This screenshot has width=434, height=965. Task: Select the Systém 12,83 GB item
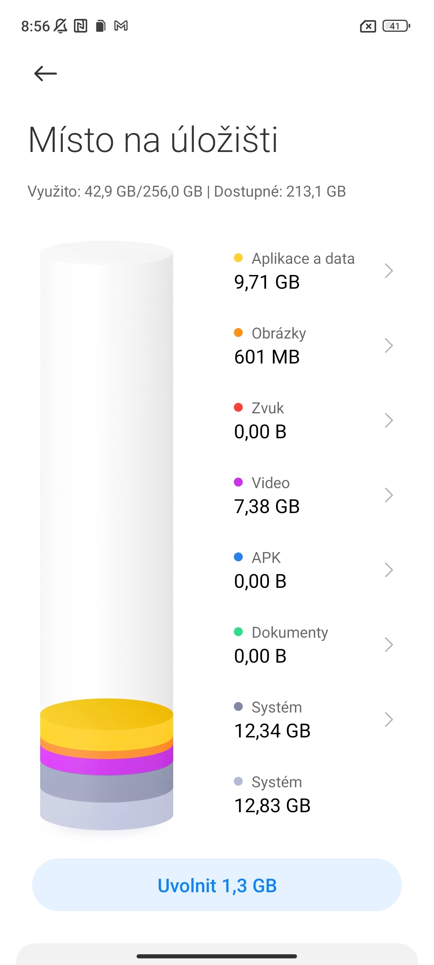click(x=313, y=794)
